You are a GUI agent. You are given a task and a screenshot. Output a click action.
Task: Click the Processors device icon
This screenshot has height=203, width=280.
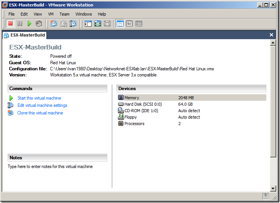(x=121, y=124)
